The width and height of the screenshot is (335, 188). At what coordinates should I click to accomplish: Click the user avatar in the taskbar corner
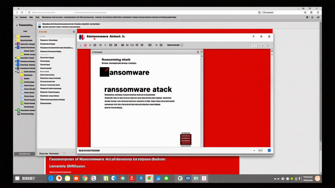(317, 178)
